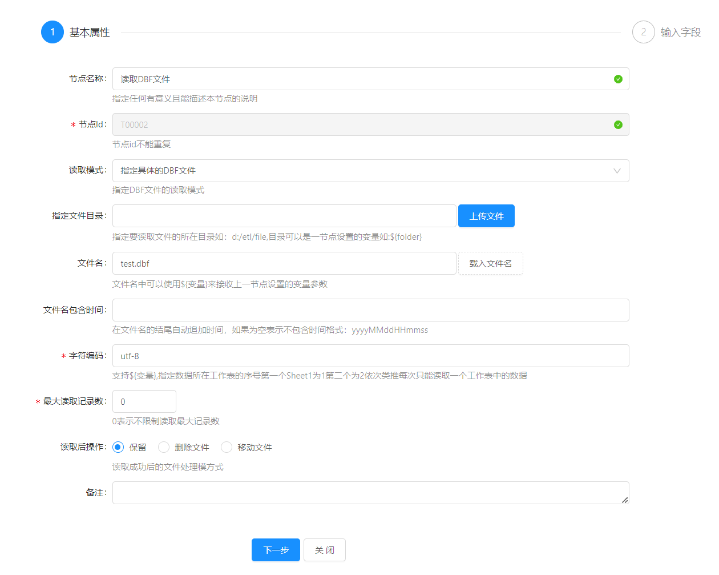
Task: Click the 关闭 button
Action: point(324,550)
